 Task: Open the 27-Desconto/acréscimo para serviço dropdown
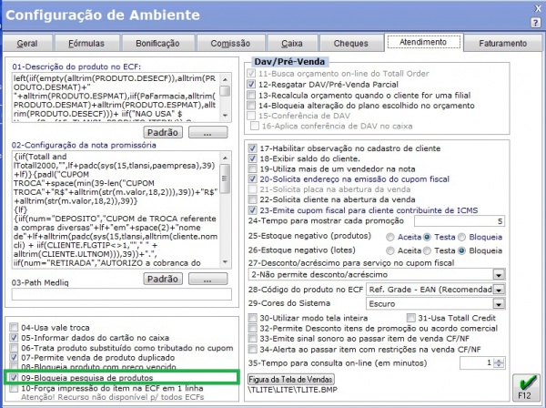[499, 274]
